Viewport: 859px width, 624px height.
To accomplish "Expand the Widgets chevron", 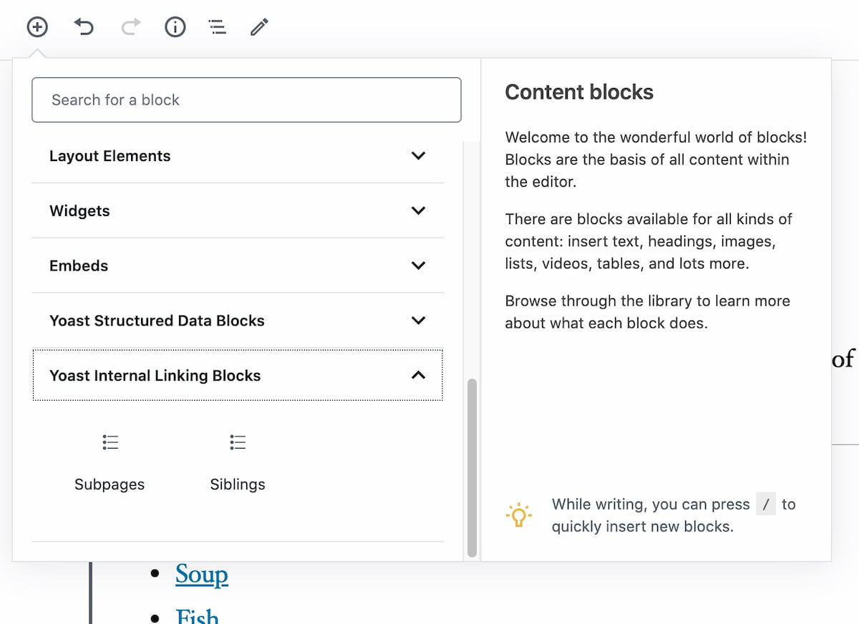I will click(x=419, y=211).
